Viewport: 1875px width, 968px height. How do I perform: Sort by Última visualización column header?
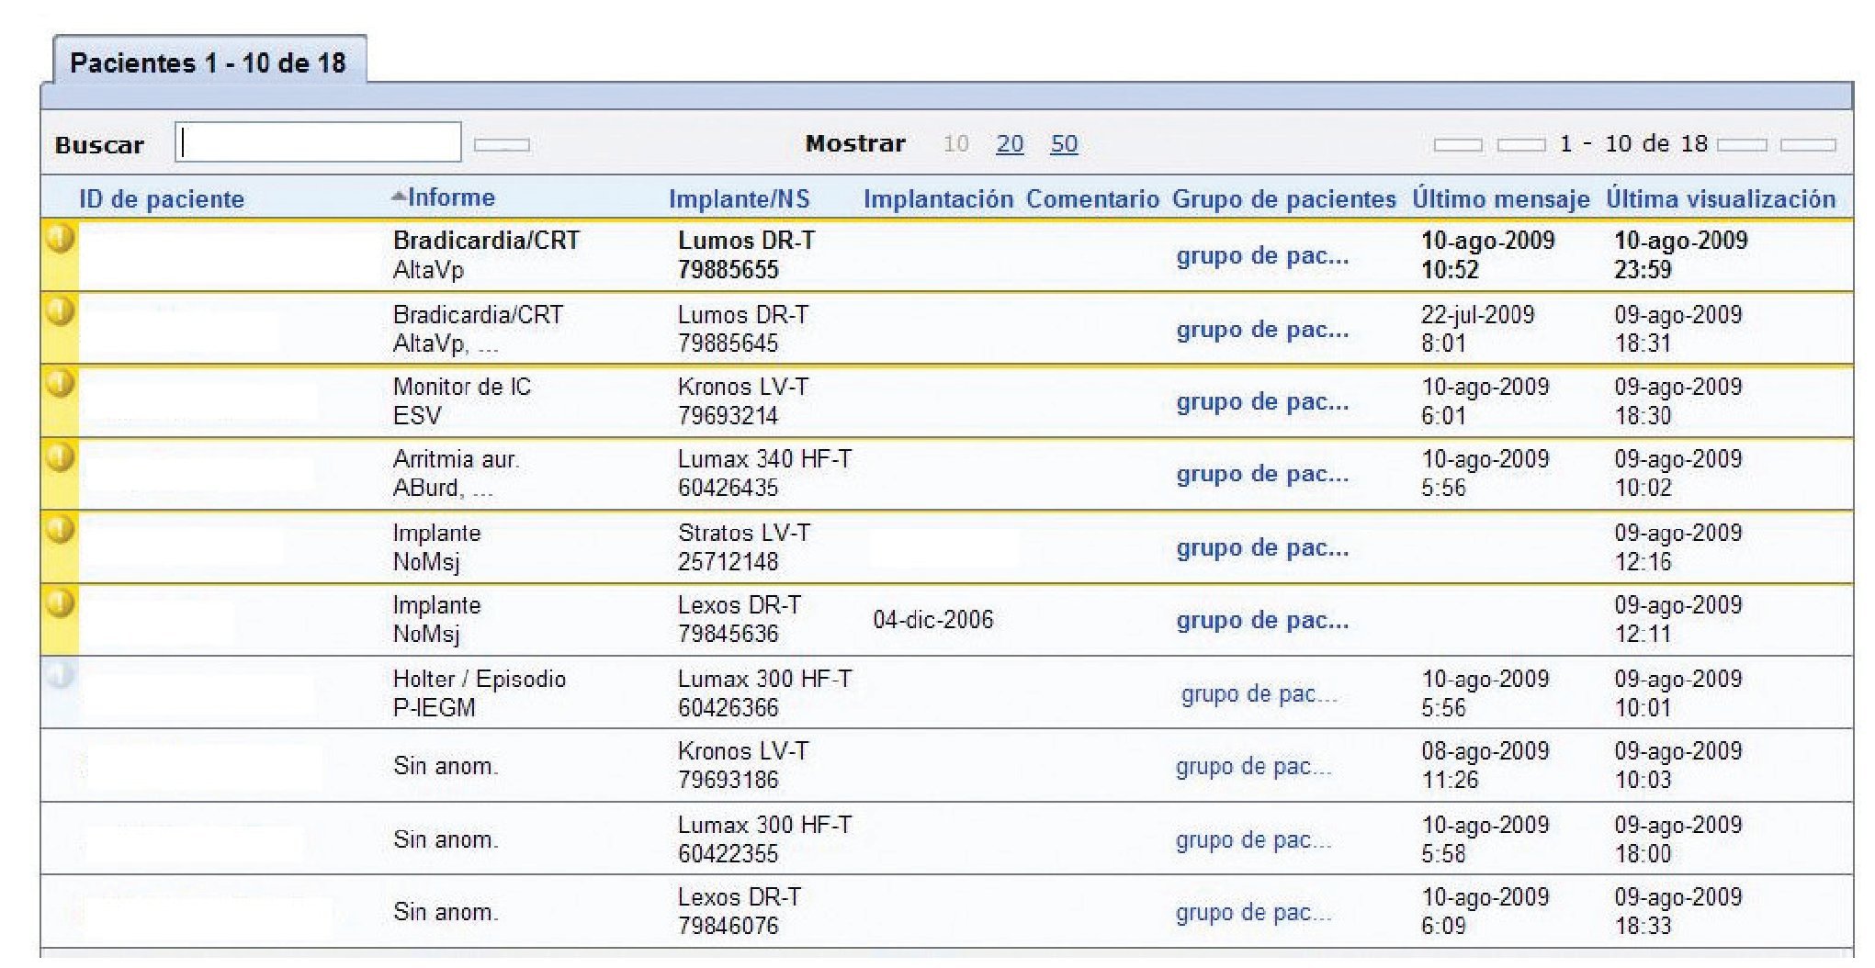[x=1720, y=199]
